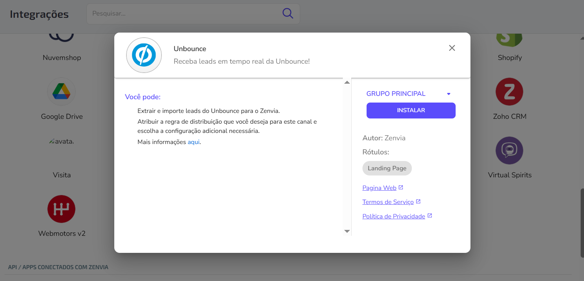This screenshot has height=281, width=584.
Task: Click the Termos de Serviço external icon
Action: pyautogui.click(x=418, y=201)
